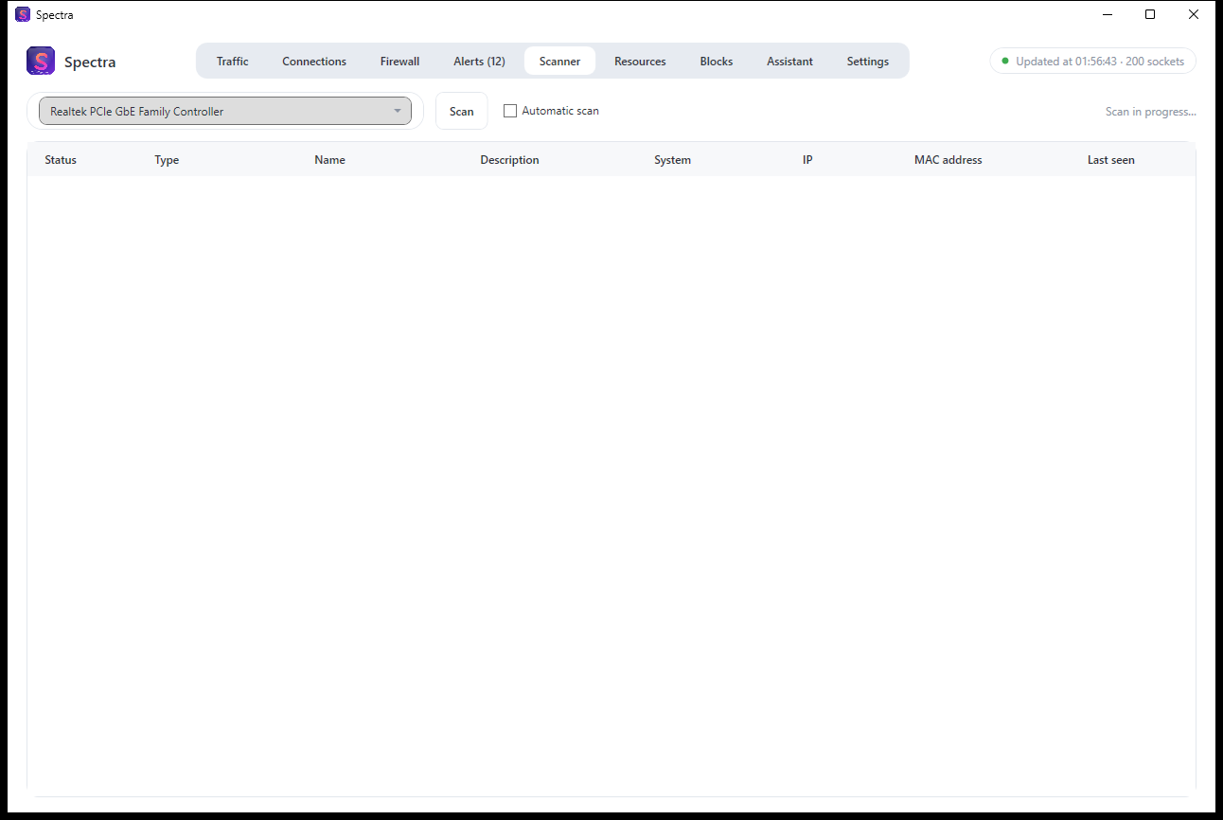This screenshot has height=820, width=1223.
Task: Click the Spectra logo icon beside the app name
Action: 41,62
